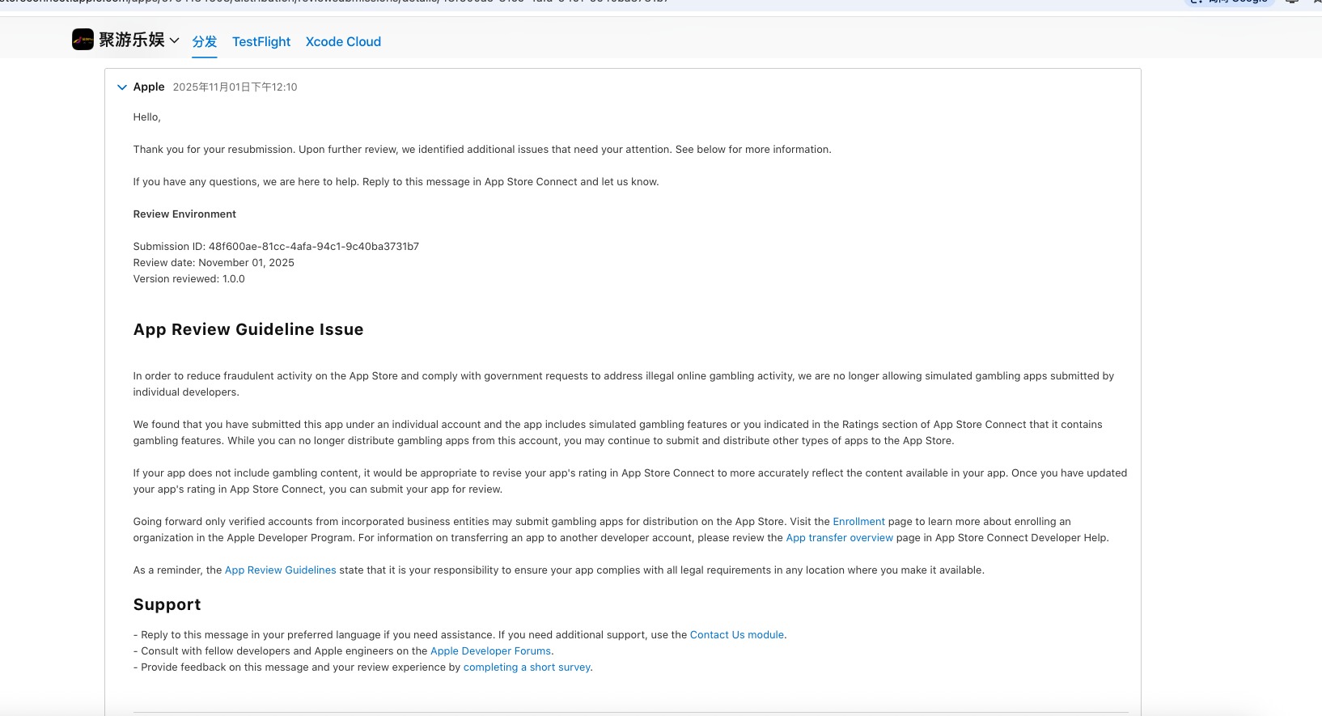
Task: Click the paragraph starting 'In order to reduce fraudulent'
Action: click(x=624, y=384)
